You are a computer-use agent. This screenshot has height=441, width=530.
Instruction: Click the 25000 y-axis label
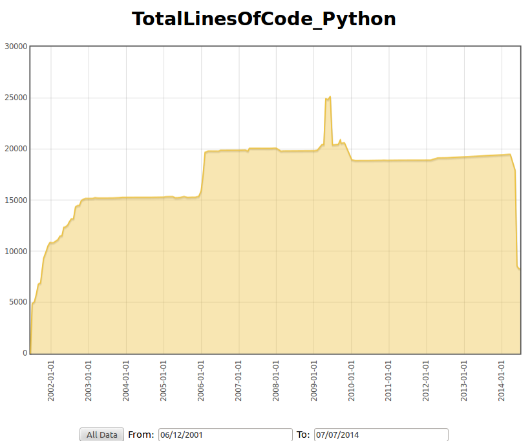pyautogui.click(x=16, y=97)
